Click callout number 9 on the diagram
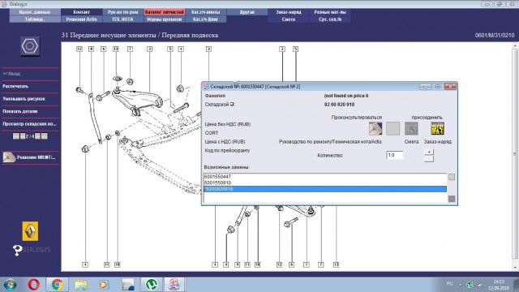Image resolution: width=519 pixels, height=292 pixels. [x=237, y=264]
